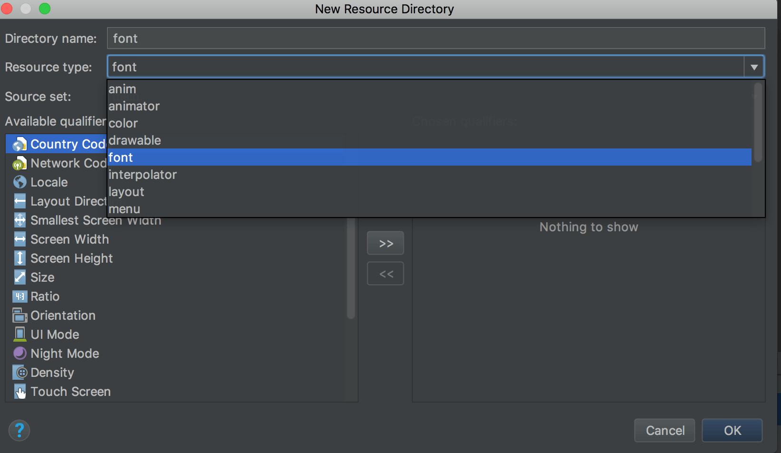The height and width of the screenshot is (453, 781).
Task: Click into the Directory name field
Action: (435, 39)
